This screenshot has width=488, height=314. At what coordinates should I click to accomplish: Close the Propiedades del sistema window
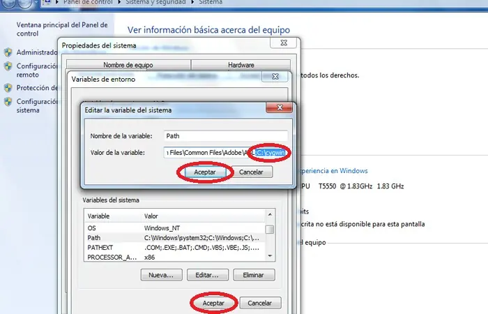[284, 43]
